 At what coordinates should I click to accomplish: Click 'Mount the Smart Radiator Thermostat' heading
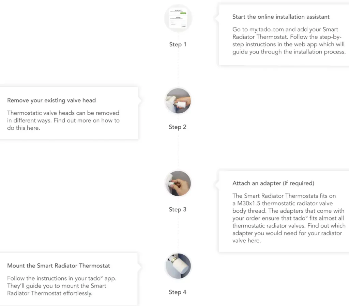59,265
